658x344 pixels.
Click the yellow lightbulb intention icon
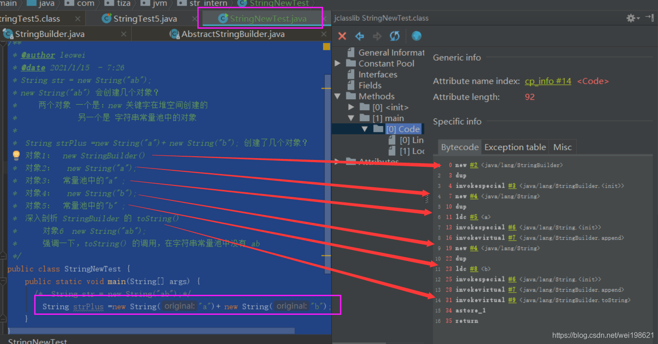16,155
